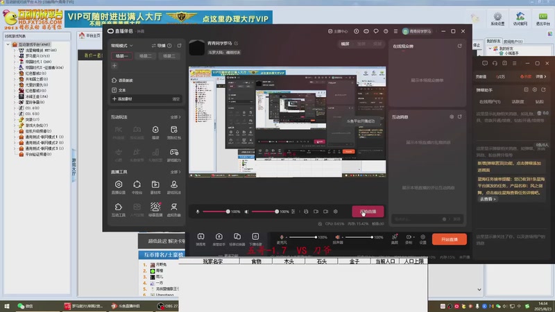The image size is (555, 312).
Task: Open the 绿幕直播 green screen icon
Action: pyautogui.click(x=155, y=209)
